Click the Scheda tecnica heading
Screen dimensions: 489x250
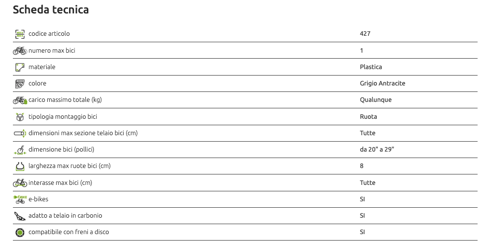point(51,10)
